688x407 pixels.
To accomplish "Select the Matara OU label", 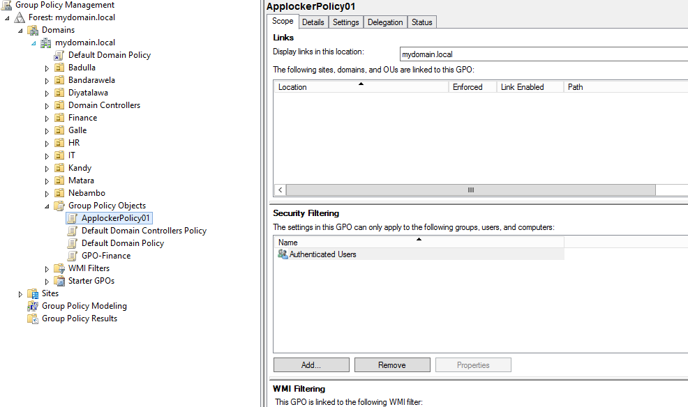I will click(x=81, y=181).
